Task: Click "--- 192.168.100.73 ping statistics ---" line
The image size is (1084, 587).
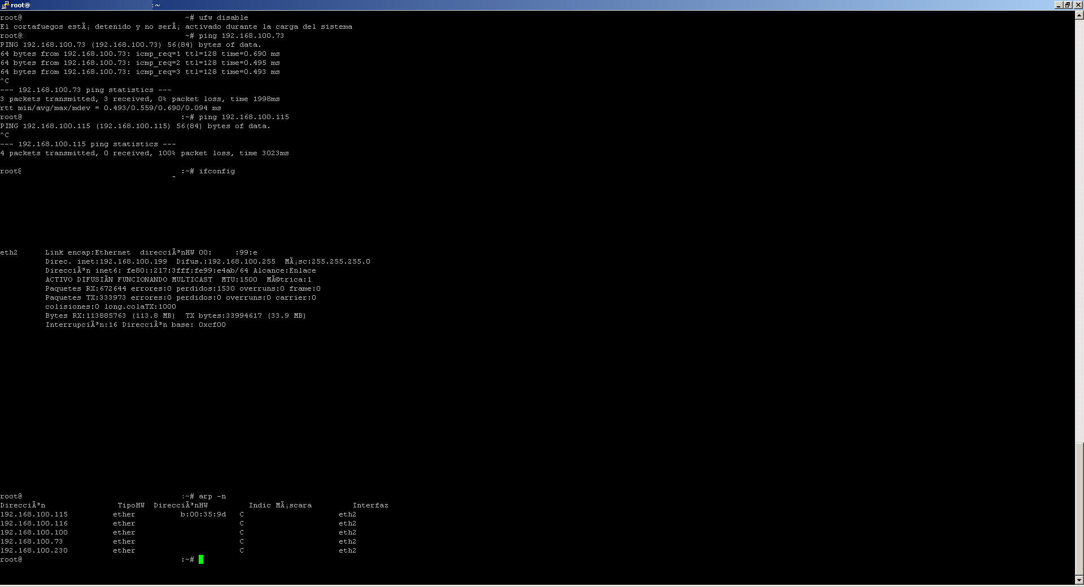Action: (86, 90)
